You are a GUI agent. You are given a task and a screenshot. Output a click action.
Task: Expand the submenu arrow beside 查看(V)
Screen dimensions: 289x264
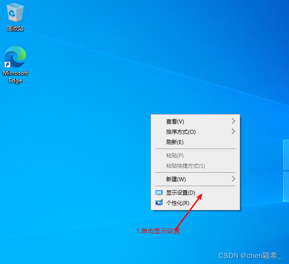233,121
